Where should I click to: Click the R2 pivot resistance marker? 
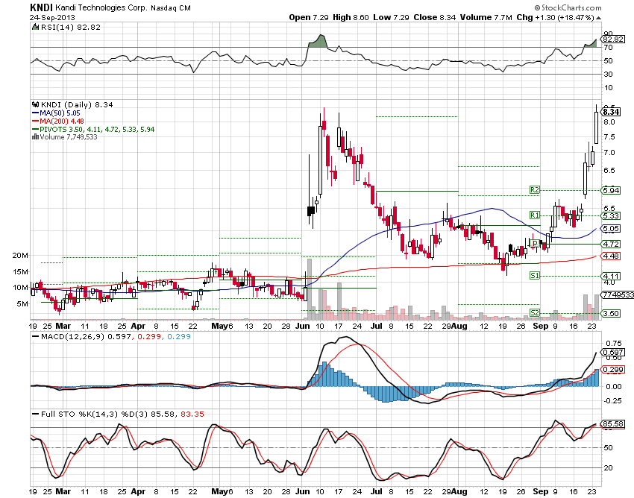pos(535,189)
